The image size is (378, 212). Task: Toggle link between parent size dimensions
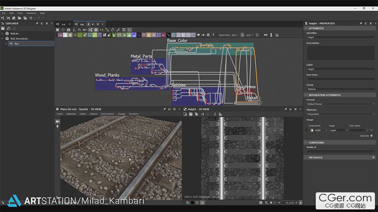[x=242, y=35]
